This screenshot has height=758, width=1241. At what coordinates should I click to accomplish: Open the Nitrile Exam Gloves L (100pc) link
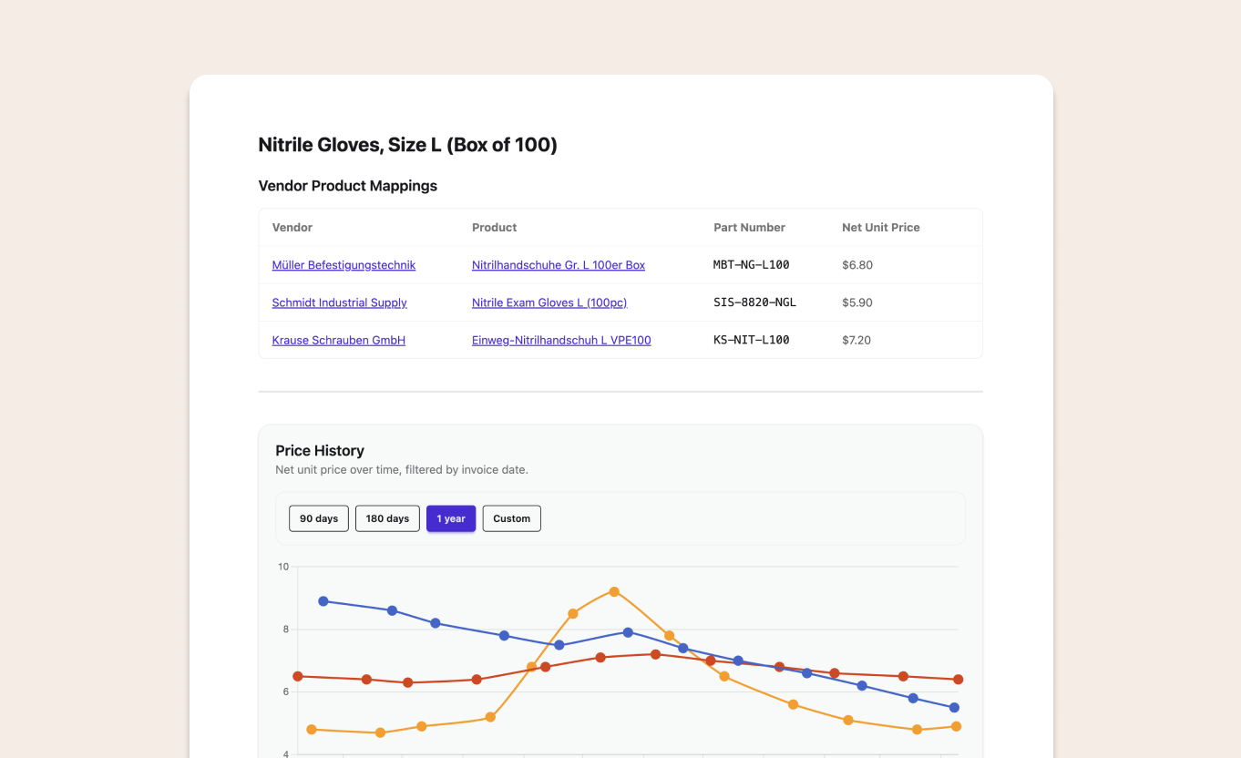click(549, 302)
